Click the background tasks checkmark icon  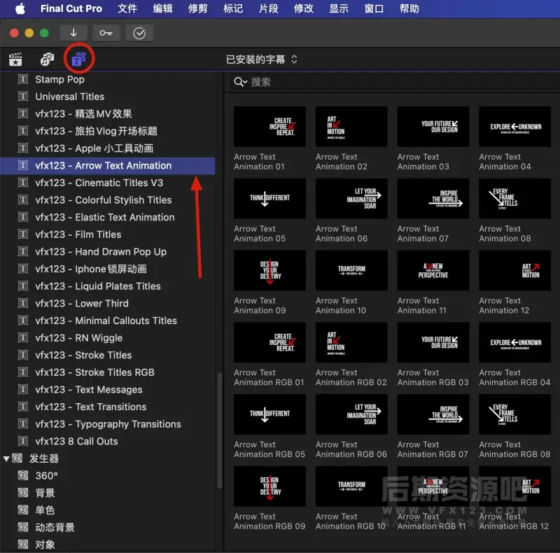[x=139, y=33]
